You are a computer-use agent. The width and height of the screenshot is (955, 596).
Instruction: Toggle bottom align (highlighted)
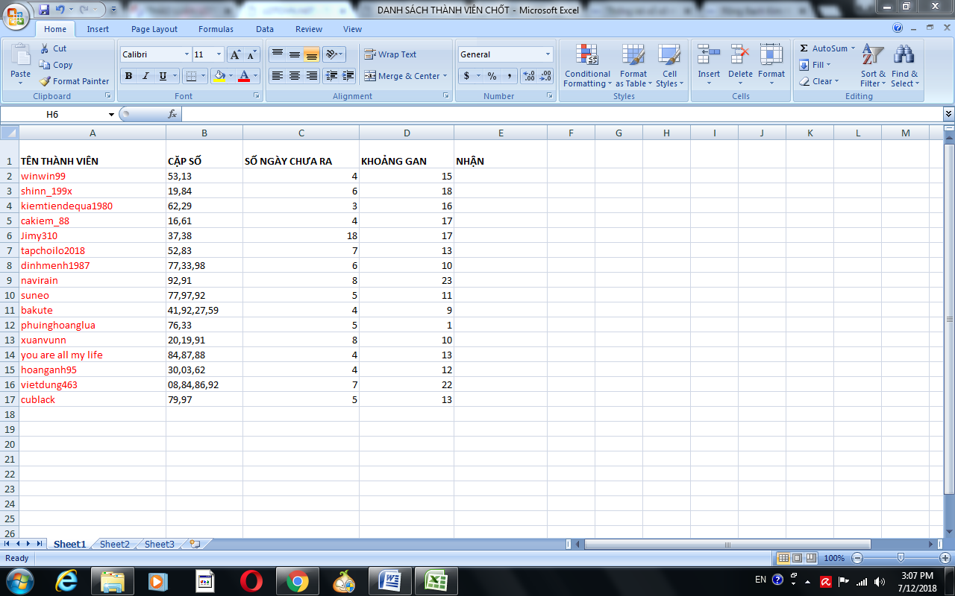(311, 54)
